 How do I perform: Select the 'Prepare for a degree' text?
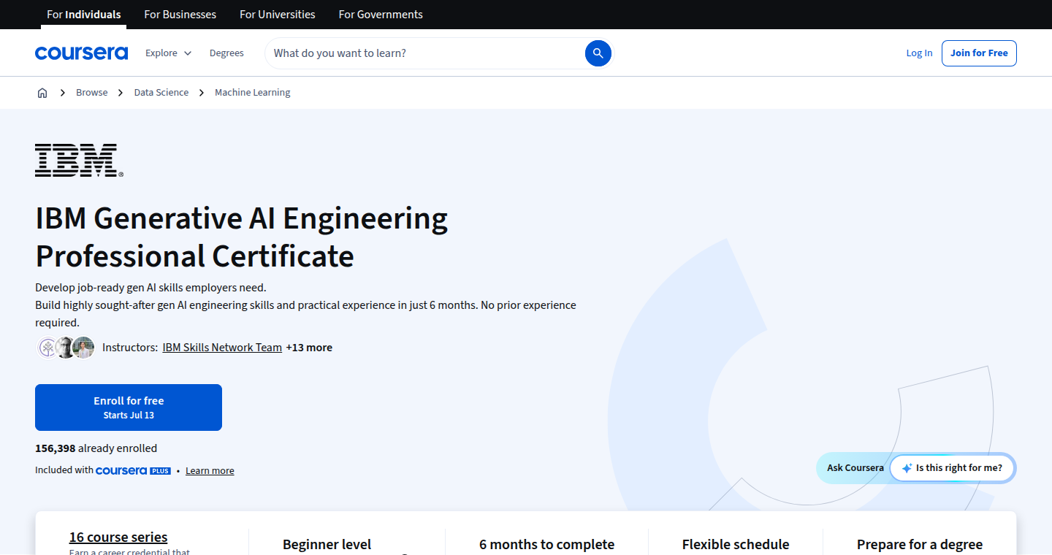coord(920,545)
